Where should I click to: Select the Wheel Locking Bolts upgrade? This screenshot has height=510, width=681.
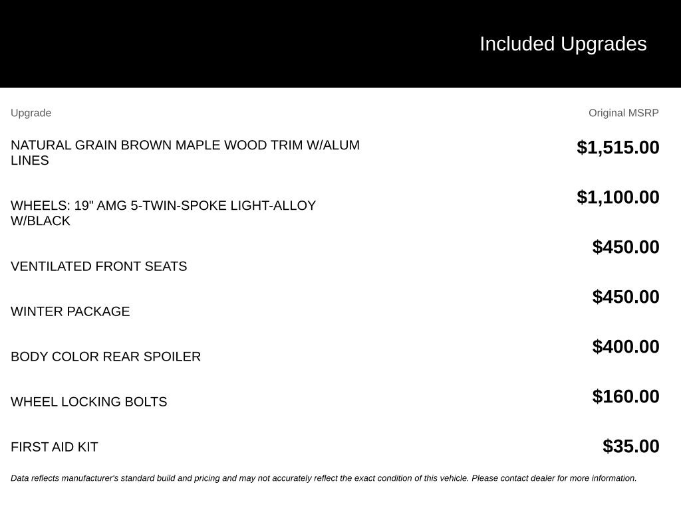(89, 402)
